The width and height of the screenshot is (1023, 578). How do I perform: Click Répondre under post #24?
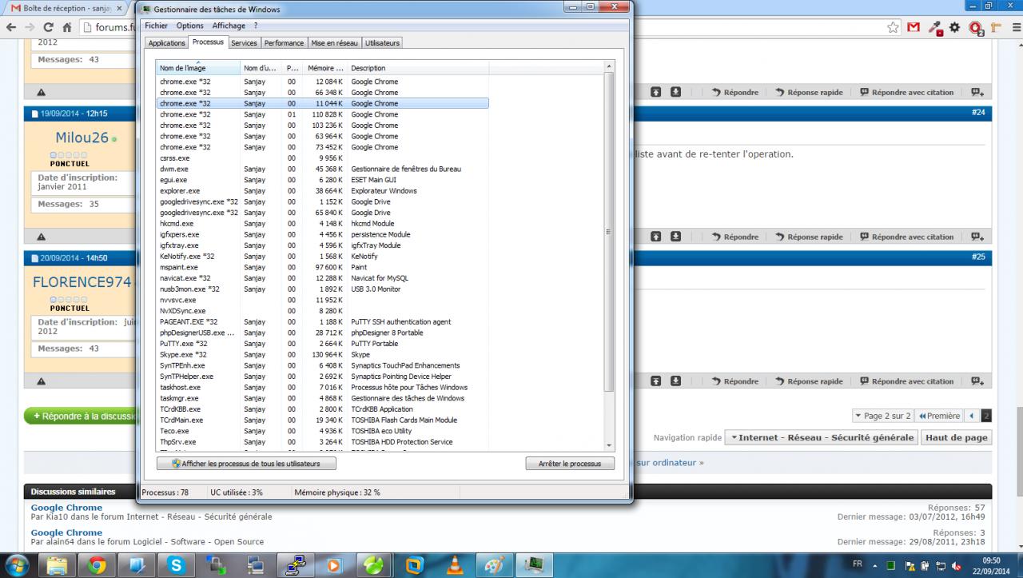tap(735, 237)
